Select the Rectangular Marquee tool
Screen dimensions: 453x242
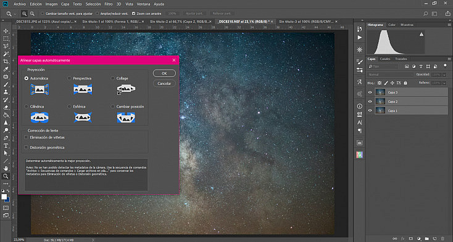click(6, 39)
